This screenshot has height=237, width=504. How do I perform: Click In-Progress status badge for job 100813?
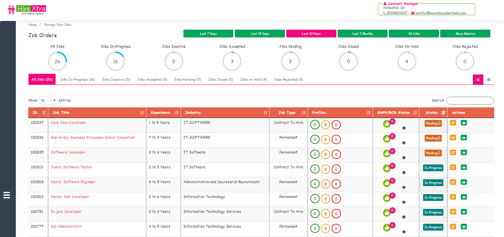433,168
